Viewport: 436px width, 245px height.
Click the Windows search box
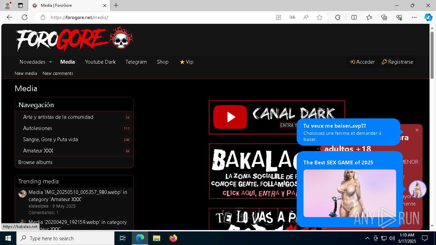tap(65, 238)
